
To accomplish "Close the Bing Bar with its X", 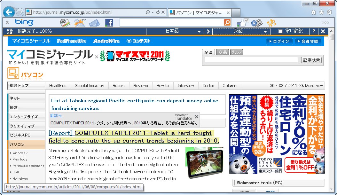I will click(7, 22).
